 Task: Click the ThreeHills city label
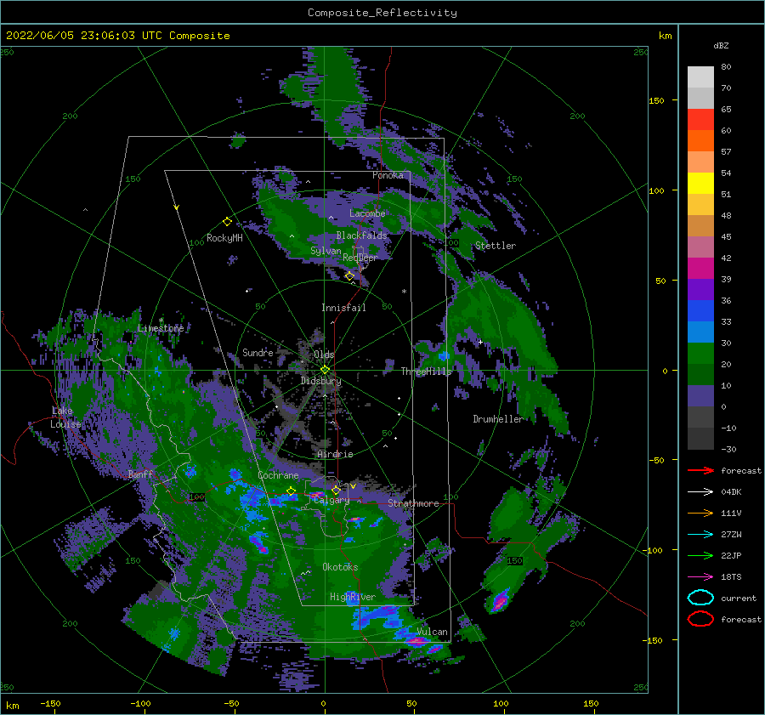click(426, 372)
